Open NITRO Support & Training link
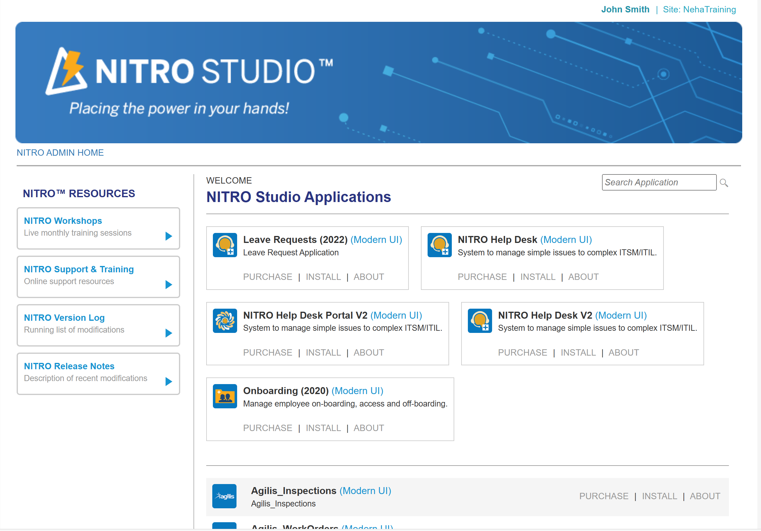The width and height of the screenshot is (761, 531). (x=79, y=269)
